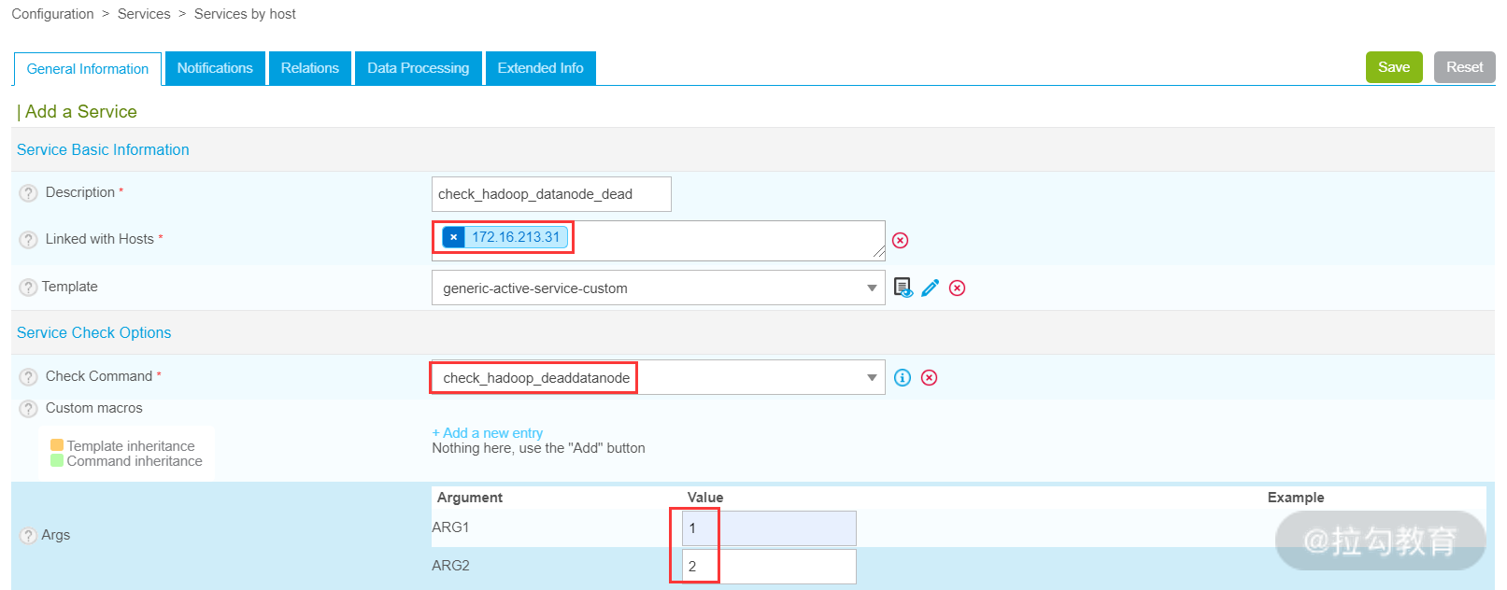Click the Value column header

705,498
